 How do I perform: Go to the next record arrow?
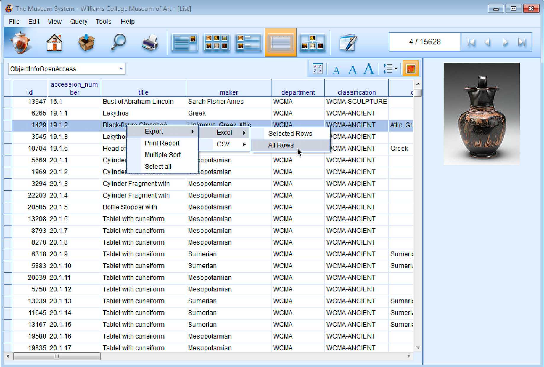coord(505,42)
